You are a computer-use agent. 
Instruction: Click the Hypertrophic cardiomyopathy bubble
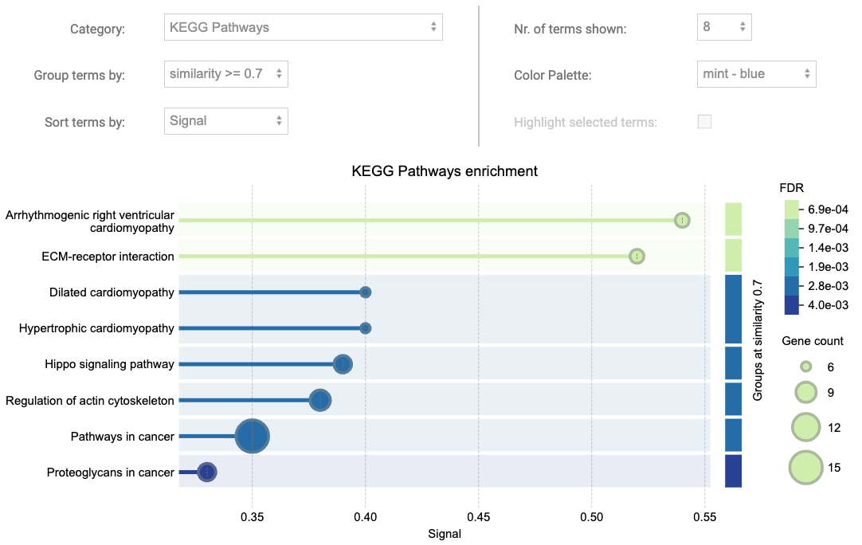(x=366, y=327)
